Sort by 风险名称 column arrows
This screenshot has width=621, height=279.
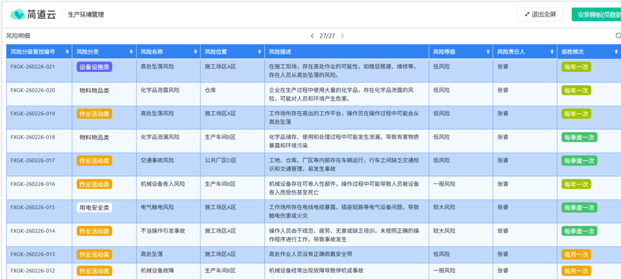click(x=196, y=52)
